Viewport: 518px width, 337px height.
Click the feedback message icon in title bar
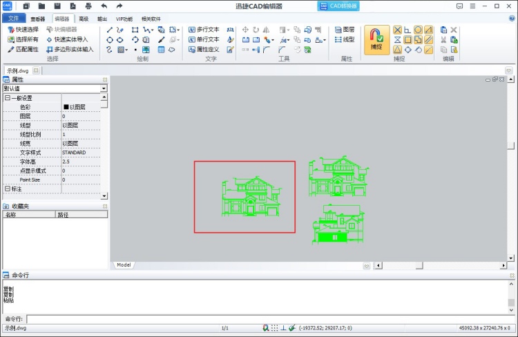click(x=459, y=6)
